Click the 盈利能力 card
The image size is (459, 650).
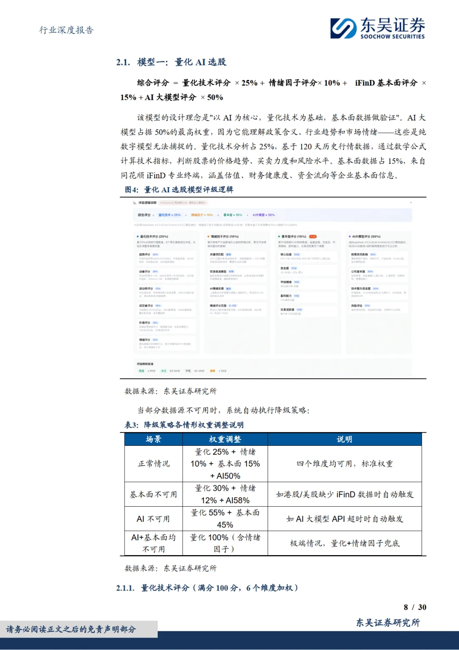(x=308, y=298)
